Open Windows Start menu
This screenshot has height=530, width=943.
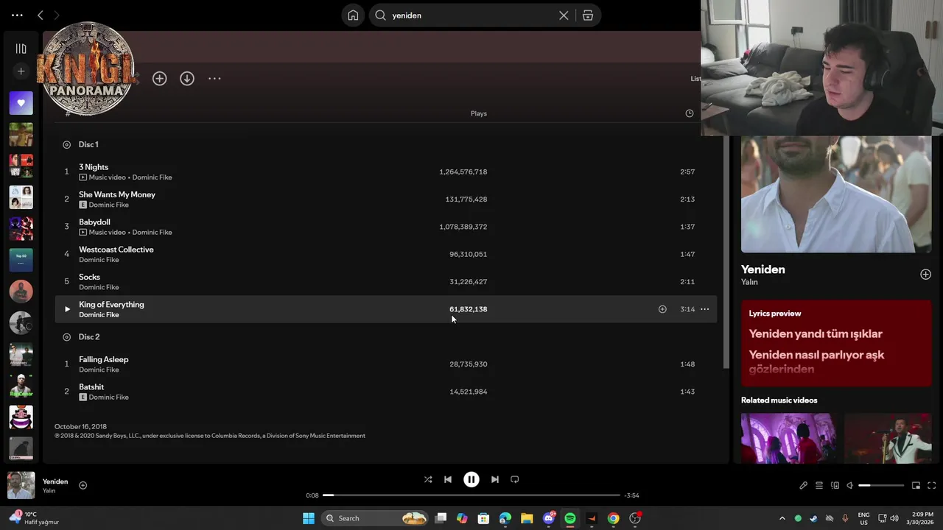(308, 518)
